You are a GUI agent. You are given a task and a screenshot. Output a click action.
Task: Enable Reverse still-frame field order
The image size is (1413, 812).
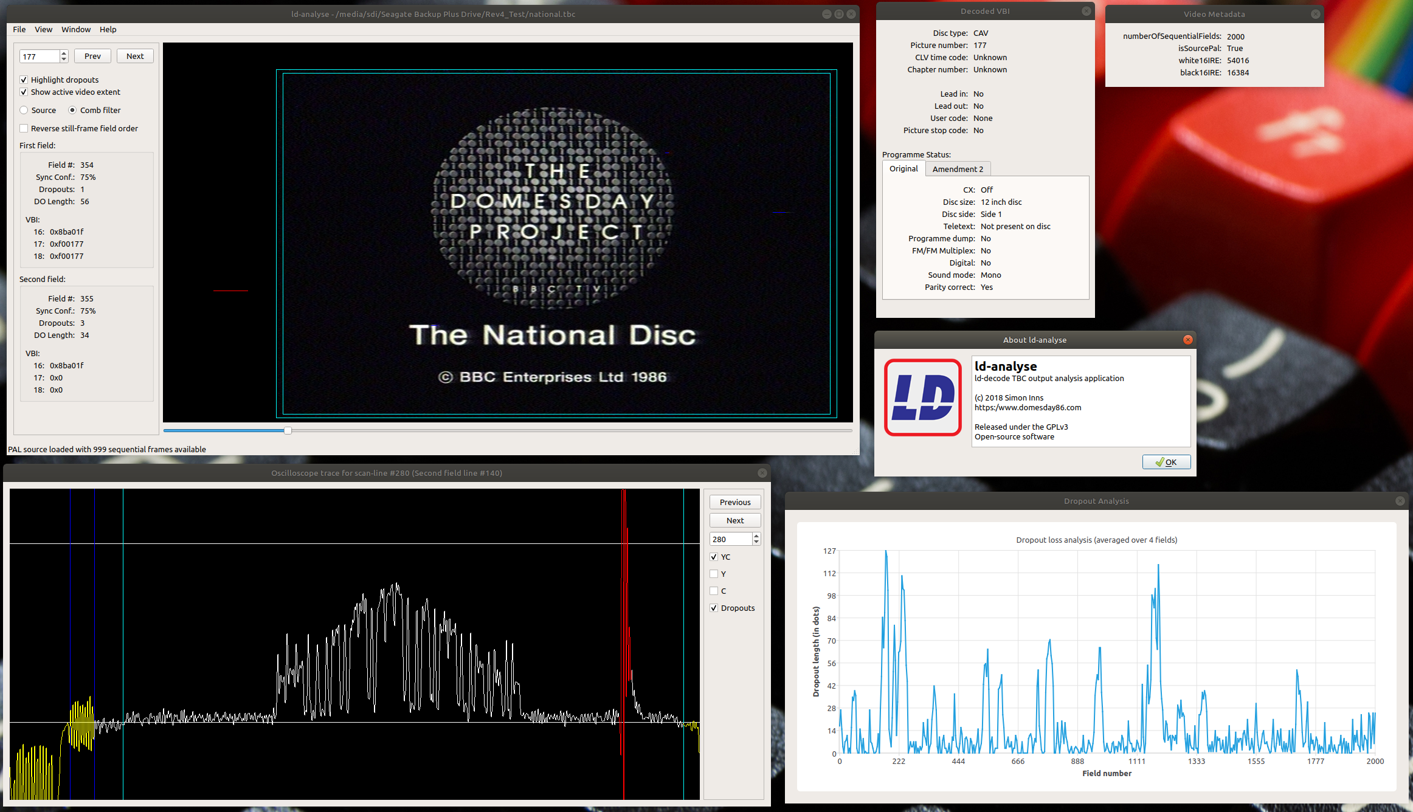point(24,128)
